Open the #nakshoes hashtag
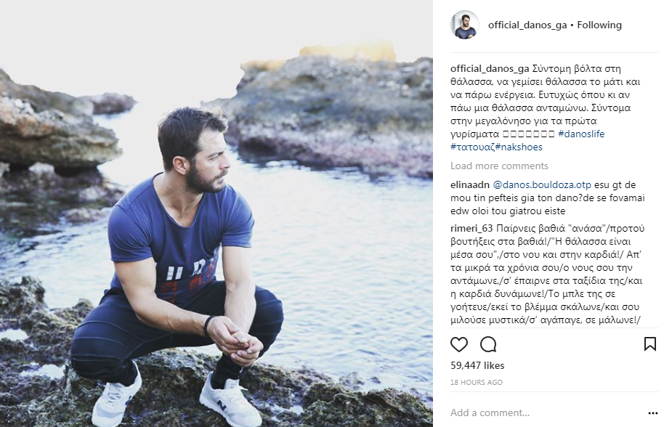Screen dimensions: 664x427 tap(519, 147)
